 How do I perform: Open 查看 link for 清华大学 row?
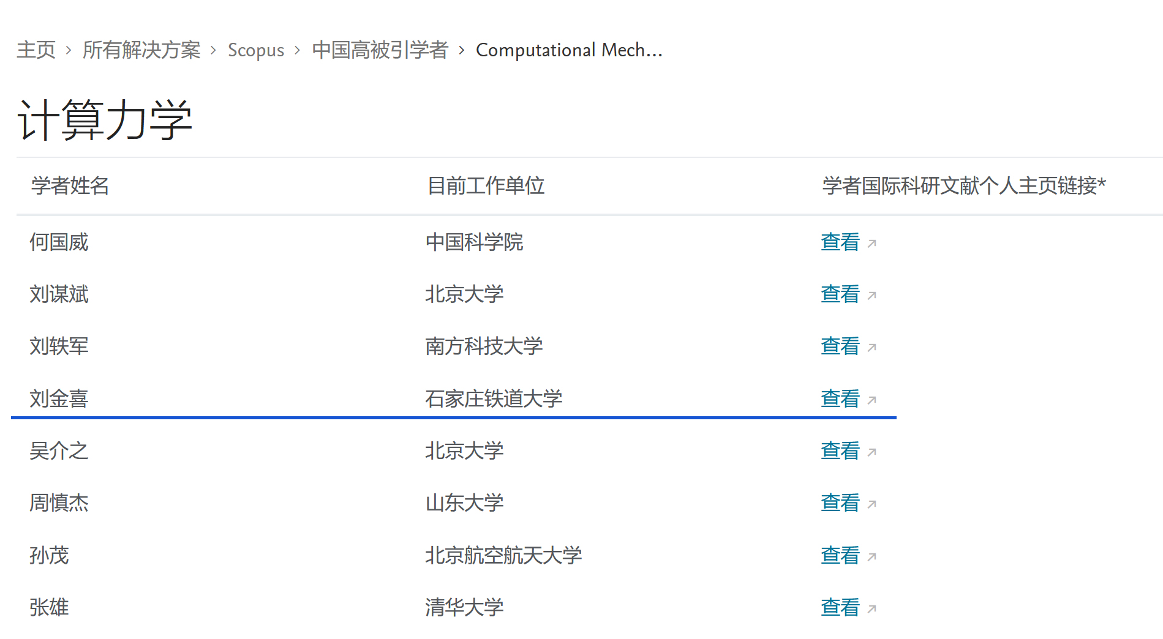pos(840,608)
